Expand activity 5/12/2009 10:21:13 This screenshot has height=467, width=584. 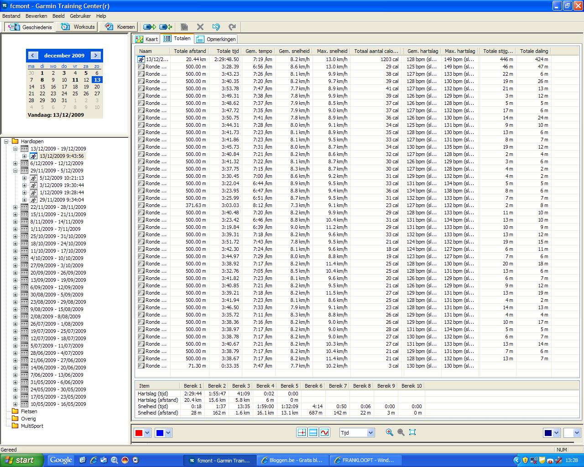click(x=24, y=178)
